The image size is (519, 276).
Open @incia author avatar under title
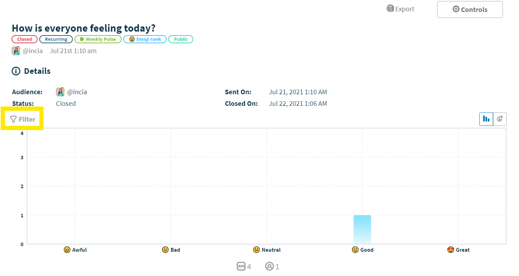pyautogui.click(x=16, y=51)
